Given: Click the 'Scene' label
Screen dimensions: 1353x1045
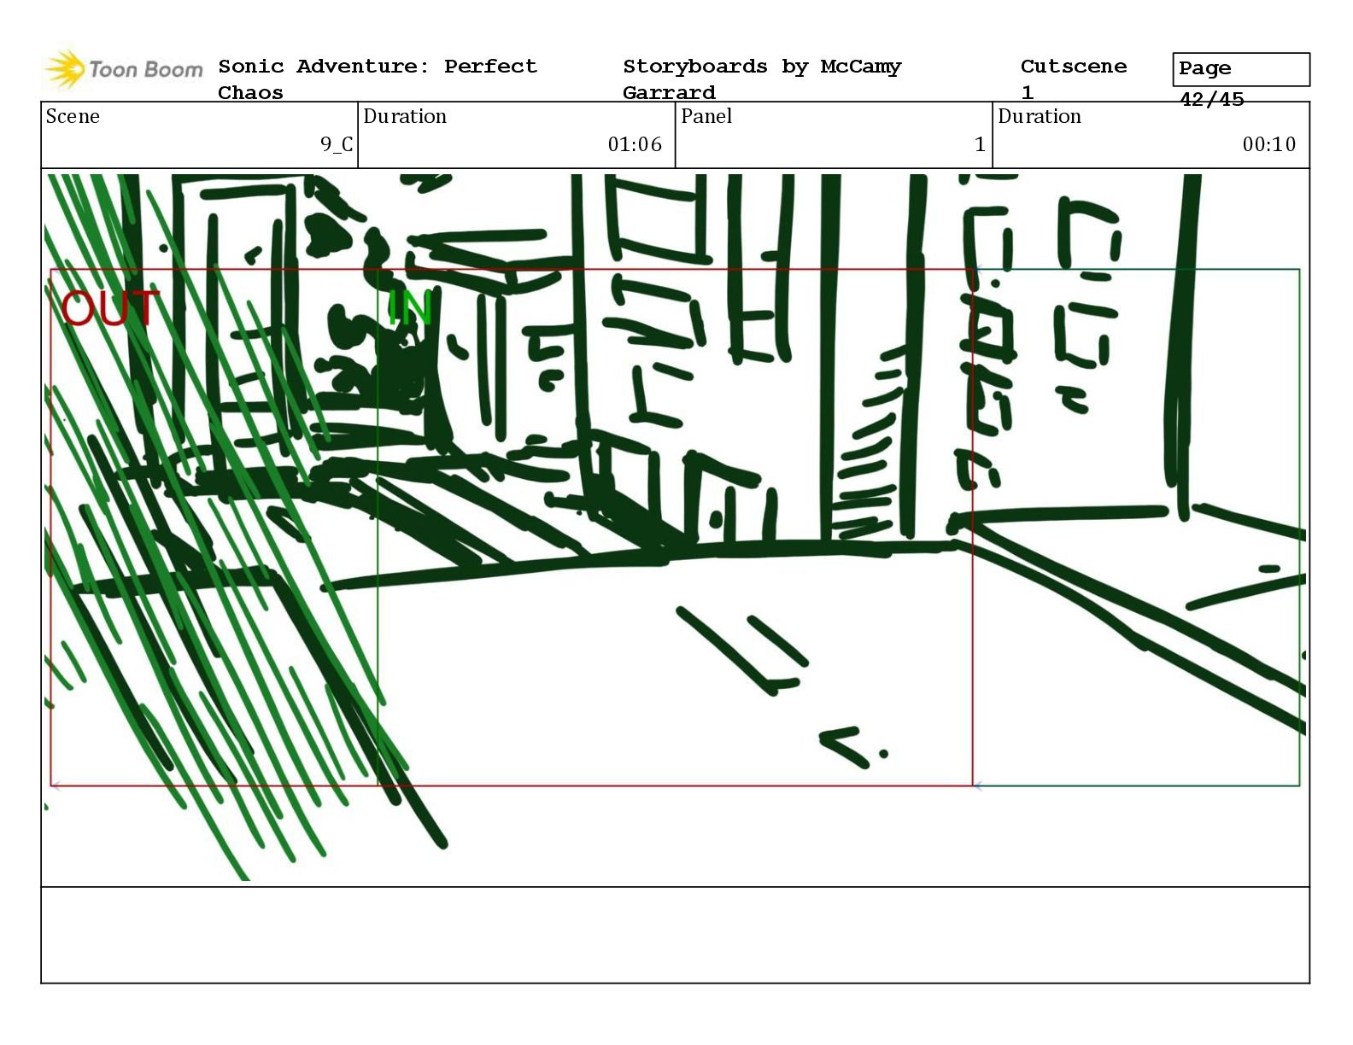Looking at the screenshot, I should (x=73, y=116).
